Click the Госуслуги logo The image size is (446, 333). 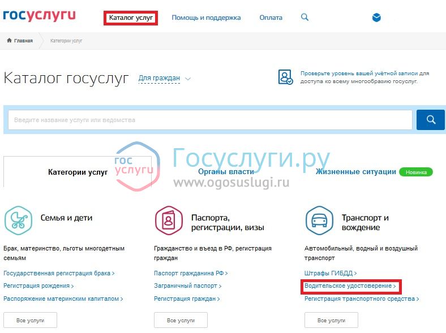click(x=39, y=16)
